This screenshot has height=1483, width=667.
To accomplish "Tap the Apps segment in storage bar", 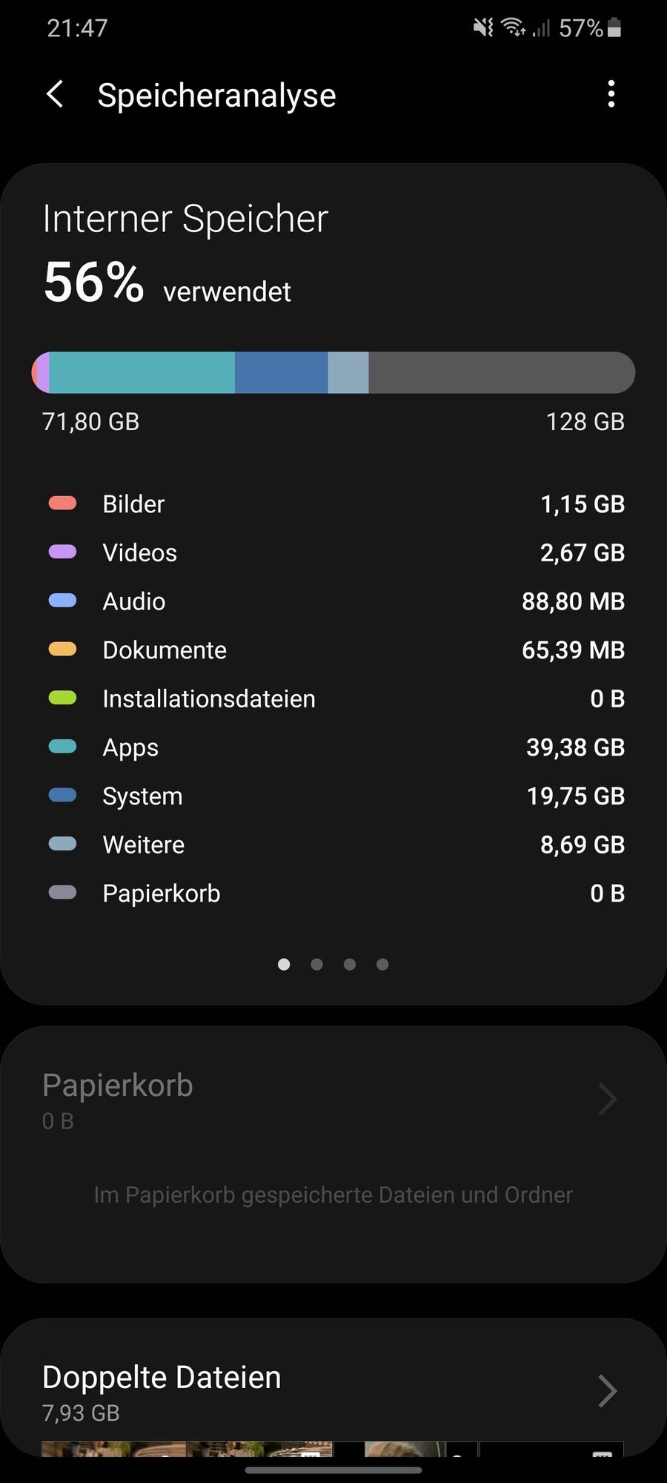I will [142, 372].
